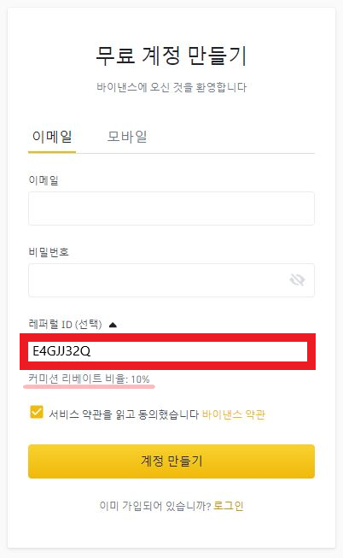Click the 비밀번호 field label

point(49,252)
